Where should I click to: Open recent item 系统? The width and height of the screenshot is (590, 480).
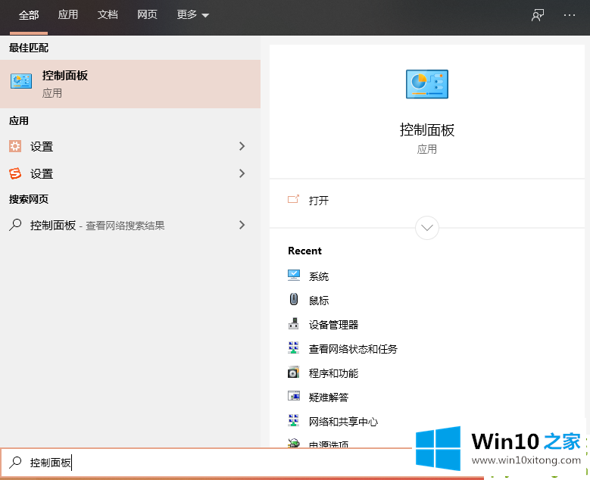coord(319,276)
